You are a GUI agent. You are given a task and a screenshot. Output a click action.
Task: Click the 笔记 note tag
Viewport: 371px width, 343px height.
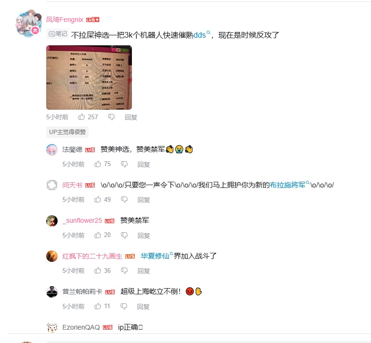coord(58,34)
